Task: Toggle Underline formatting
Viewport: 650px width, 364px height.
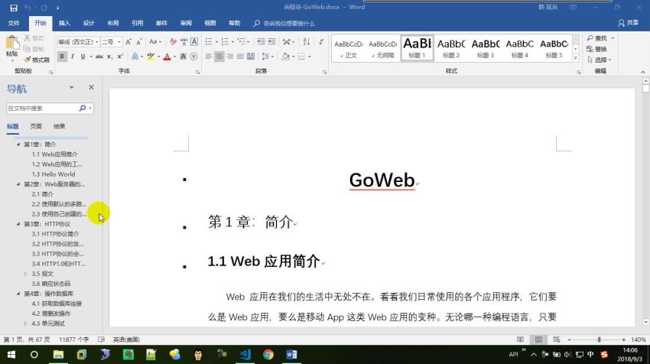Action: tap(83, 57)
